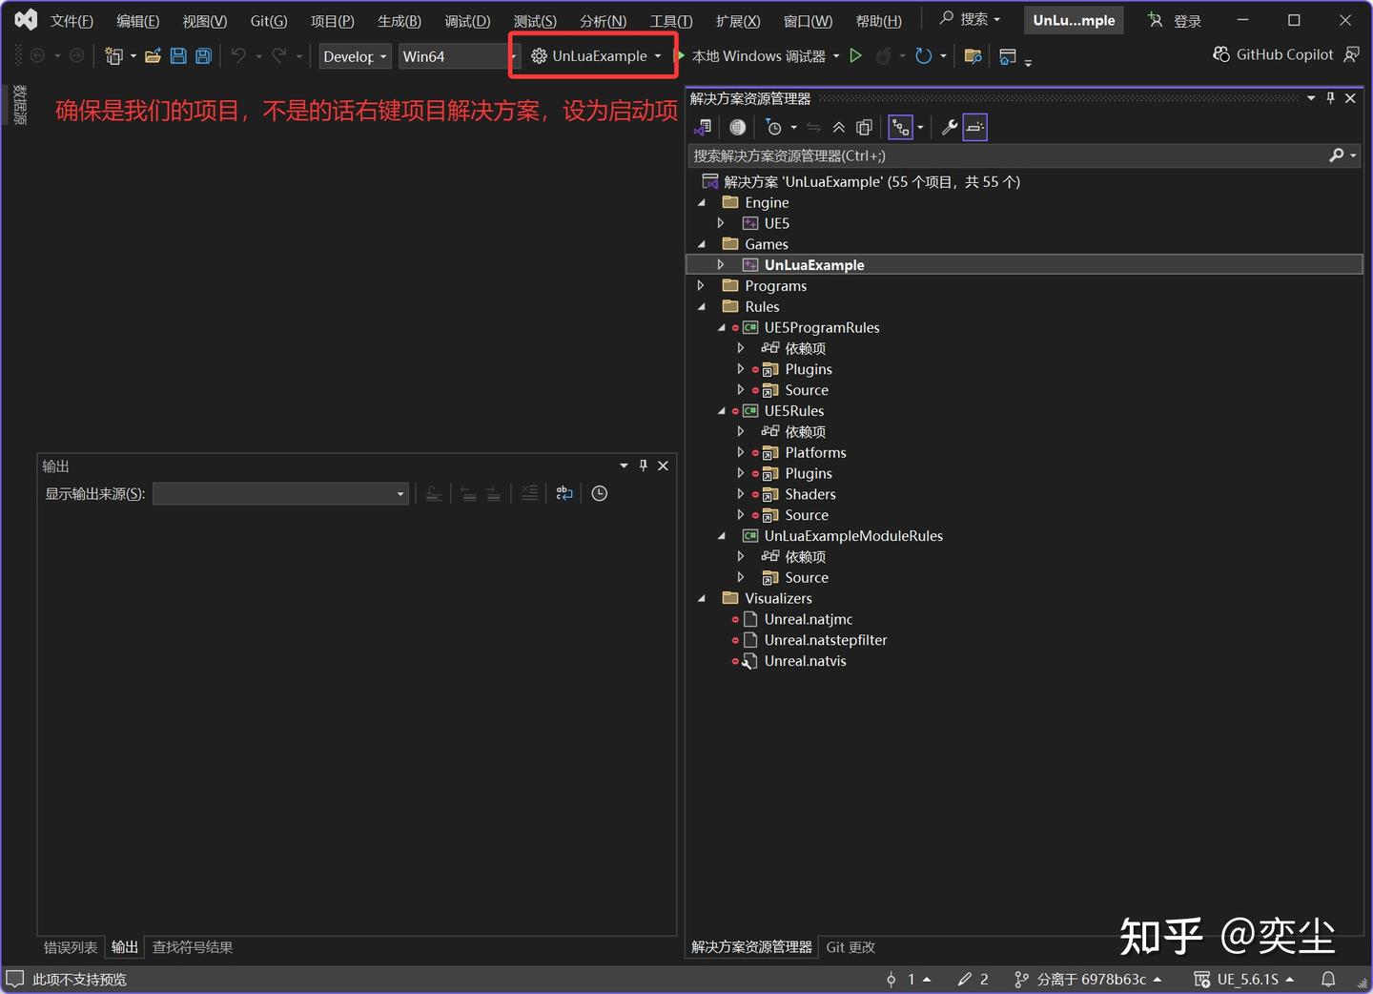Open the output source combo box
The width and height of the screenshot is (1373, 994).
(280, 493)
